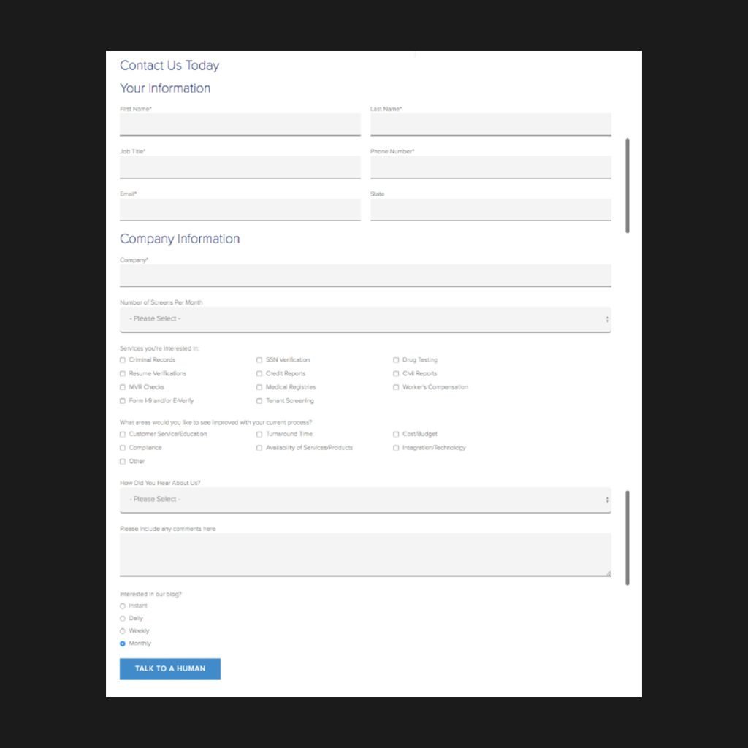Select the Weekly blog radio button

123,631
